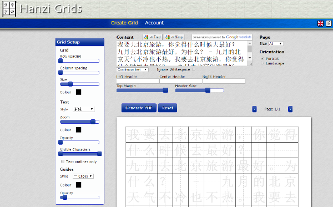Switch language to English flag icon
Screen dimensions: 333x207
tap(320, 23)
